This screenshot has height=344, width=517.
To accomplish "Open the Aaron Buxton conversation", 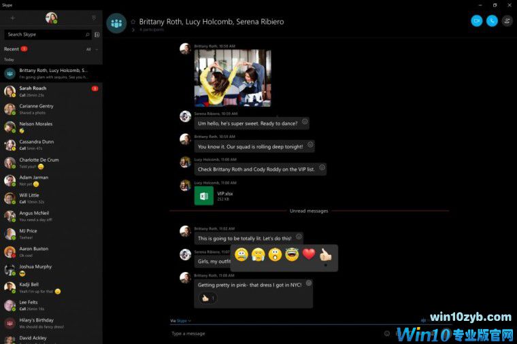I will 51,252.
